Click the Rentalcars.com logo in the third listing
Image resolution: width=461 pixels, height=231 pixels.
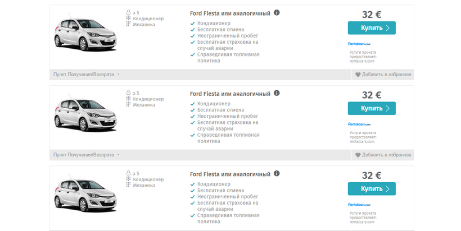click(359, 205)
